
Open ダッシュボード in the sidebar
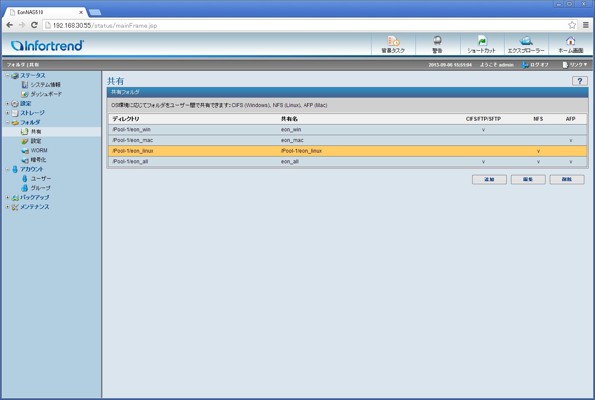pyautogui.click(x=46, y=94)
